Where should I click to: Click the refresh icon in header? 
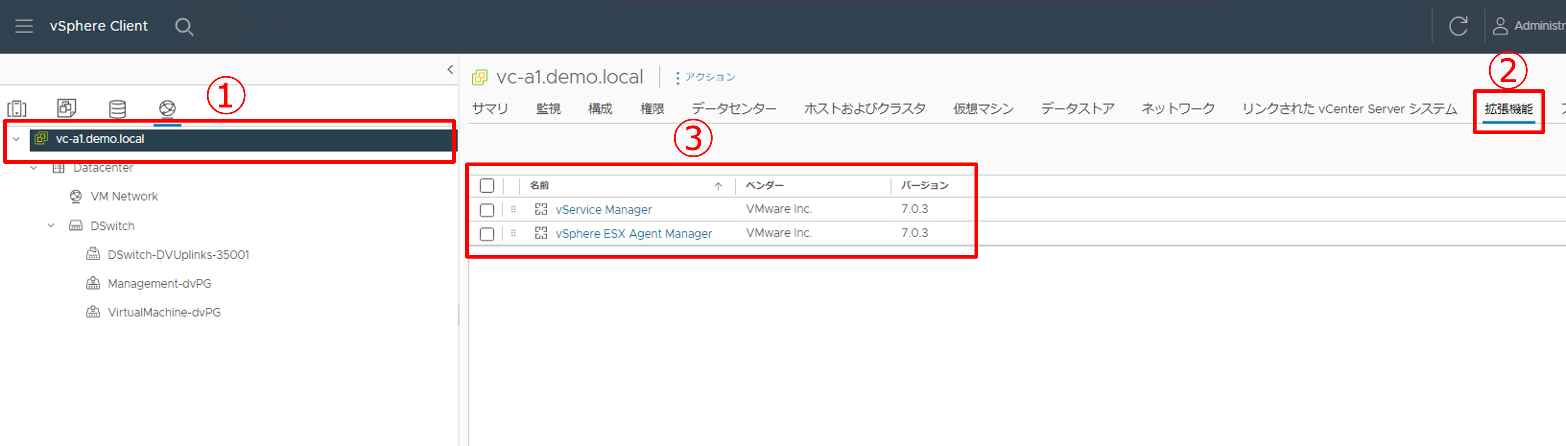pos(1458,26)
